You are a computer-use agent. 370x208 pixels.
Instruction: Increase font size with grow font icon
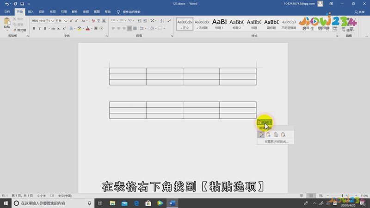click(x=71, y=21)
